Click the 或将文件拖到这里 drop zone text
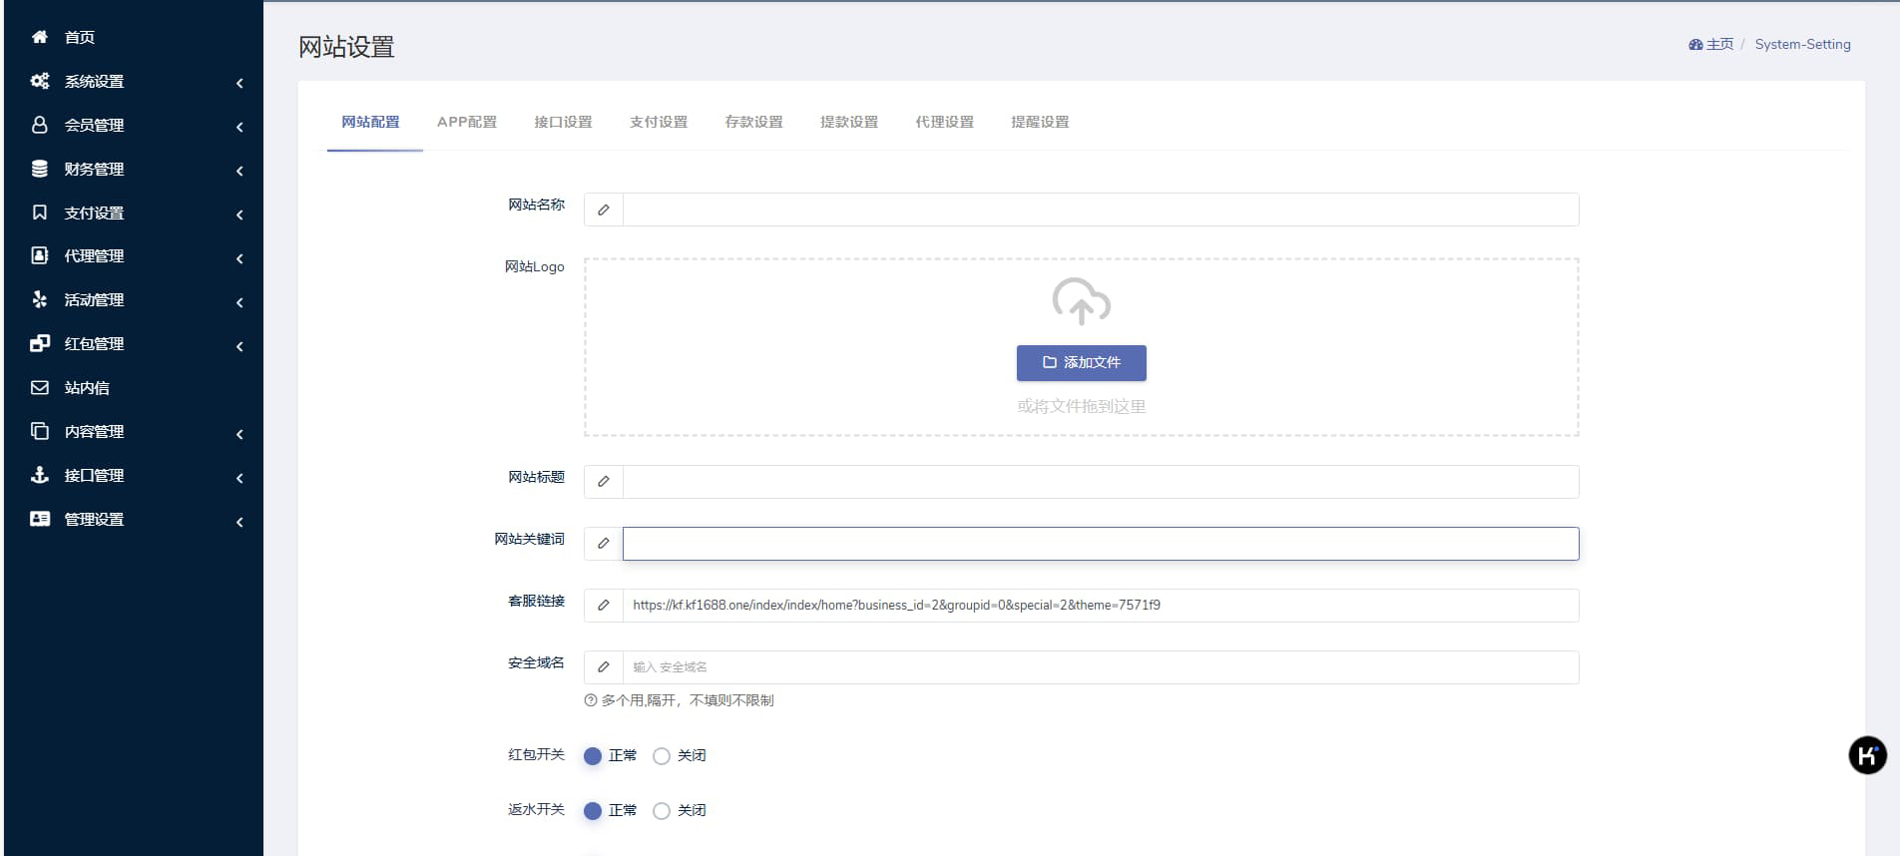 point(1082,406)
